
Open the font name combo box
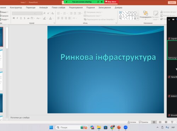(x=24, y=13)
